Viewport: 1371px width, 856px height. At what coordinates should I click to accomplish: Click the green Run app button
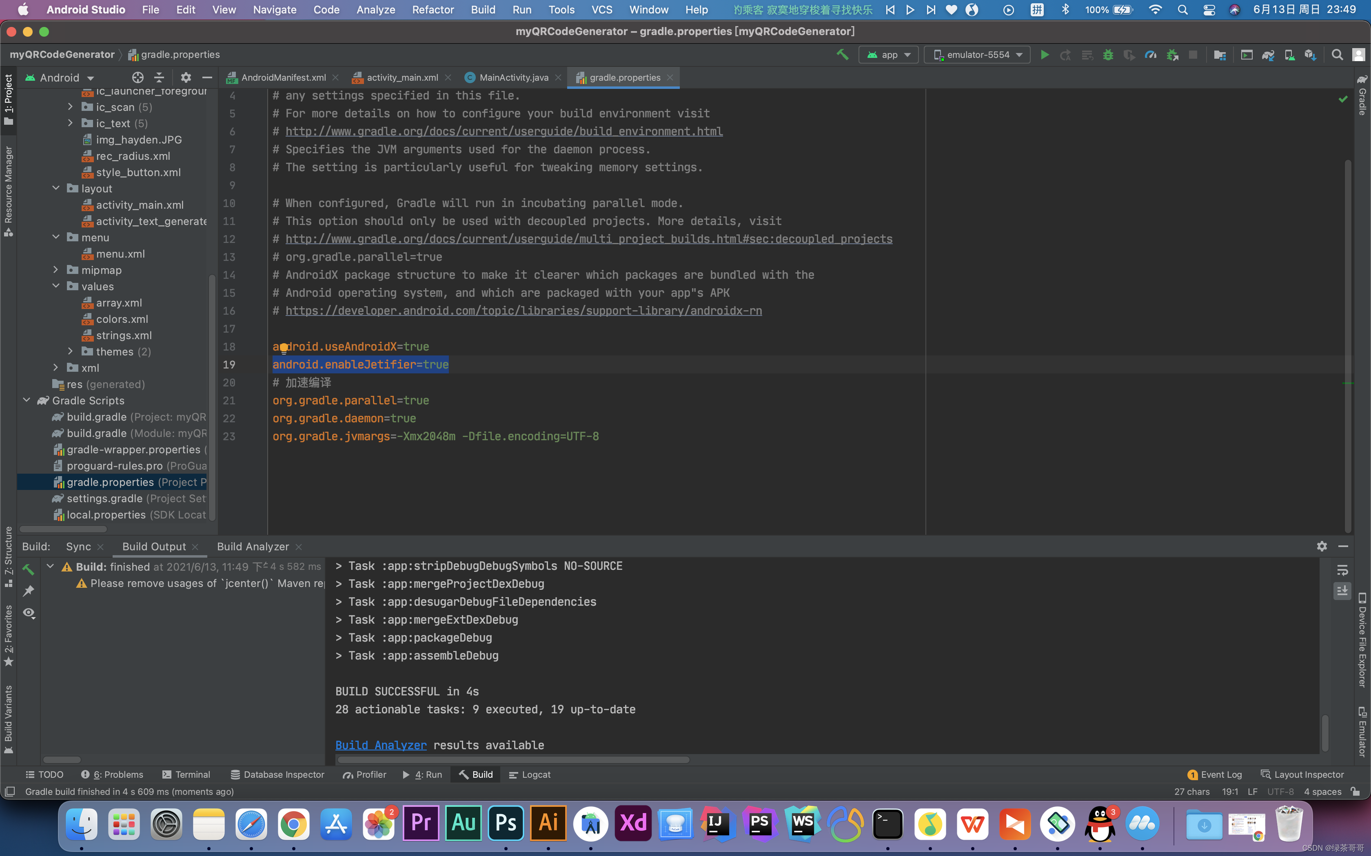1044,55
